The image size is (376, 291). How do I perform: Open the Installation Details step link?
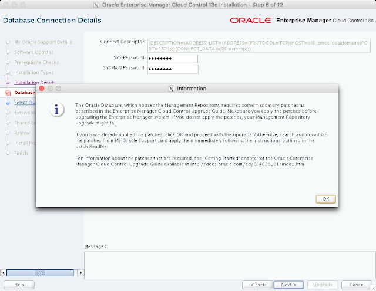click(35, 82)
